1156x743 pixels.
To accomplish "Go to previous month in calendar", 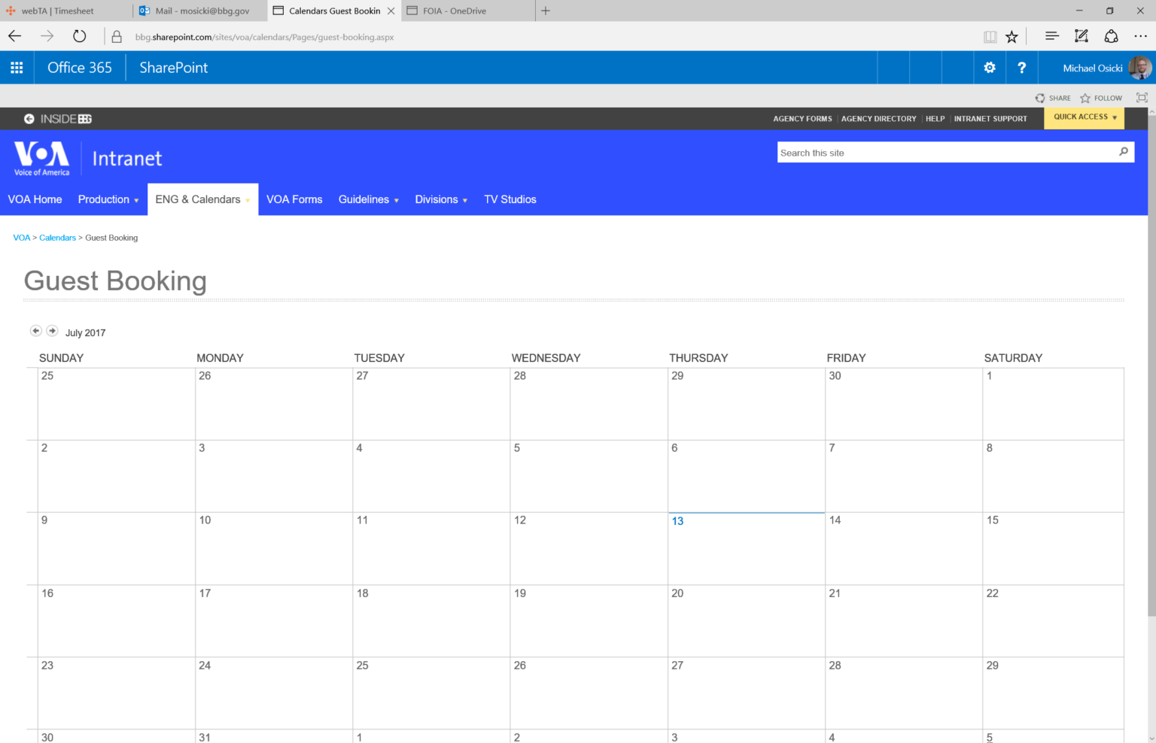I will pos(35,331).
